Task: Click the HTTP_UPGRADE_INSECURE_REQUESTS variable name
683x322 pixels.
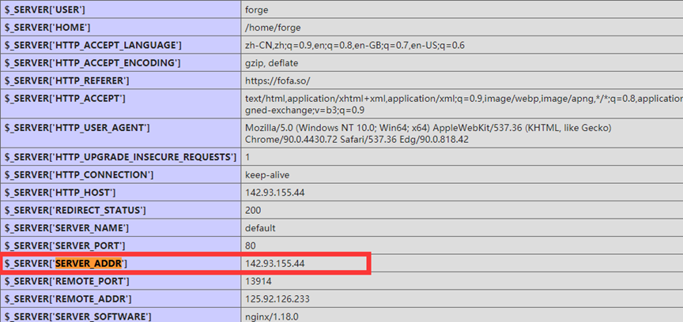Action: click(x=120, y=157)
